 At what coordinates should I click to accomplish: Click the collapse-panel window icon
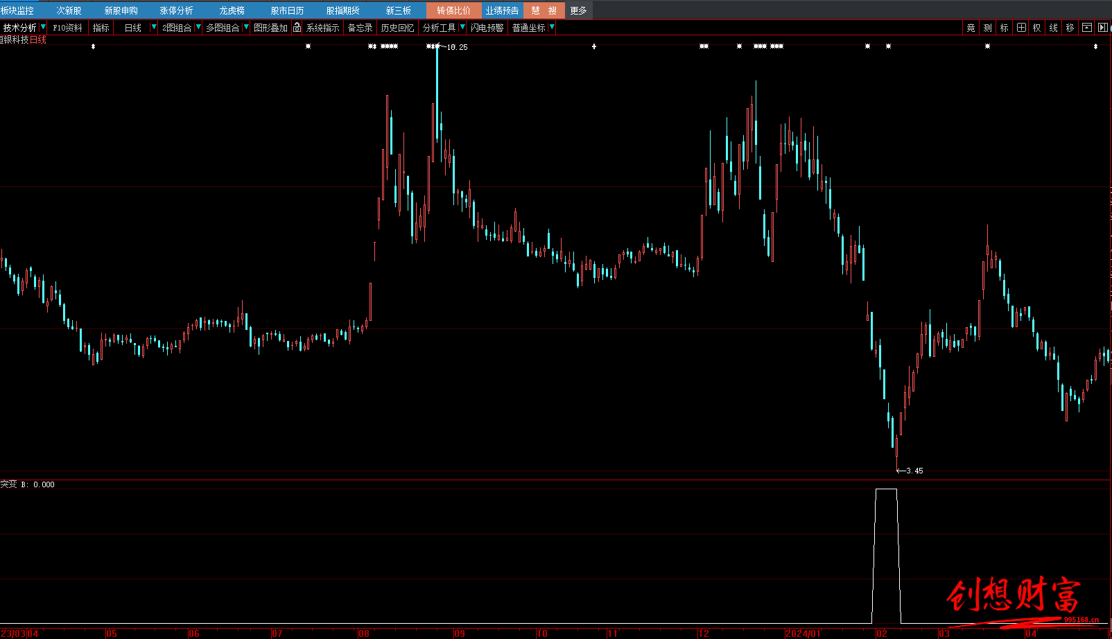click(x=1086, y=28)
